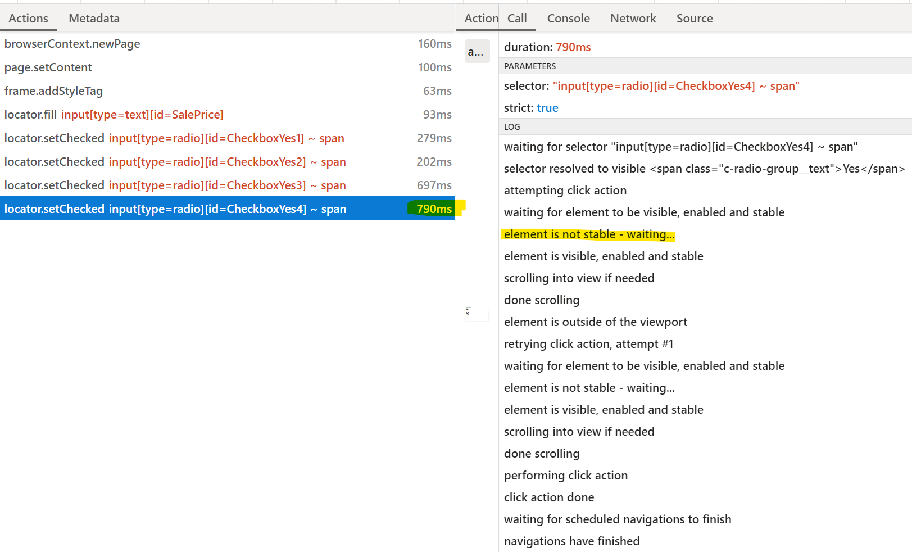
Task: Select the Call tab
Action: (x=516, y=18)
